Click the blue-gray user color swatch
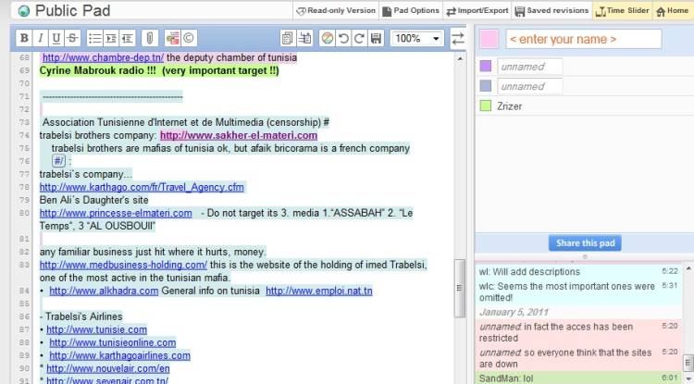The width and height of the screenshot is (694, 384). click(x=486, y=86)
